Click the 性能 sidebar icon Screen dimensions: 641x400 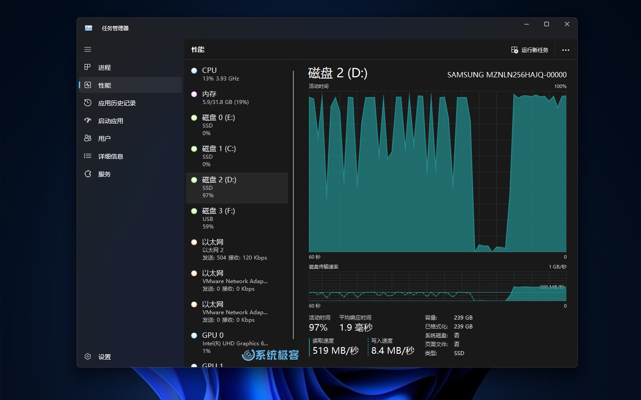coord(88,85)
